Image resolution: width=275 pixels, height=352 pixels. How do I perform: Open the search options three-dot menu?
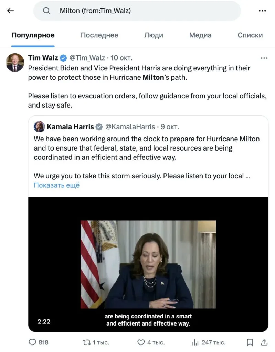[x=262, y=11]
